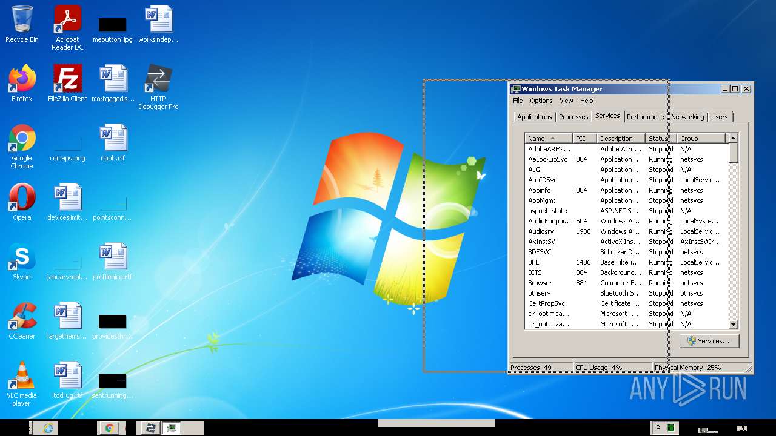776x436 pixels.
Task: Select the green system tray icon
Action: pos(671,428)
